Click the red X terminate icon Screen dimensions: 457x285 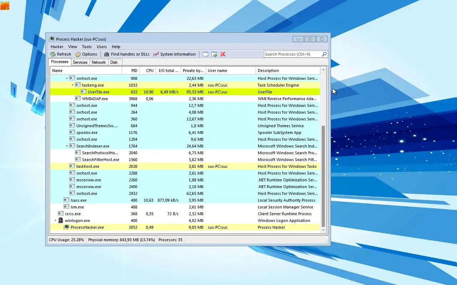pos(223,54)
